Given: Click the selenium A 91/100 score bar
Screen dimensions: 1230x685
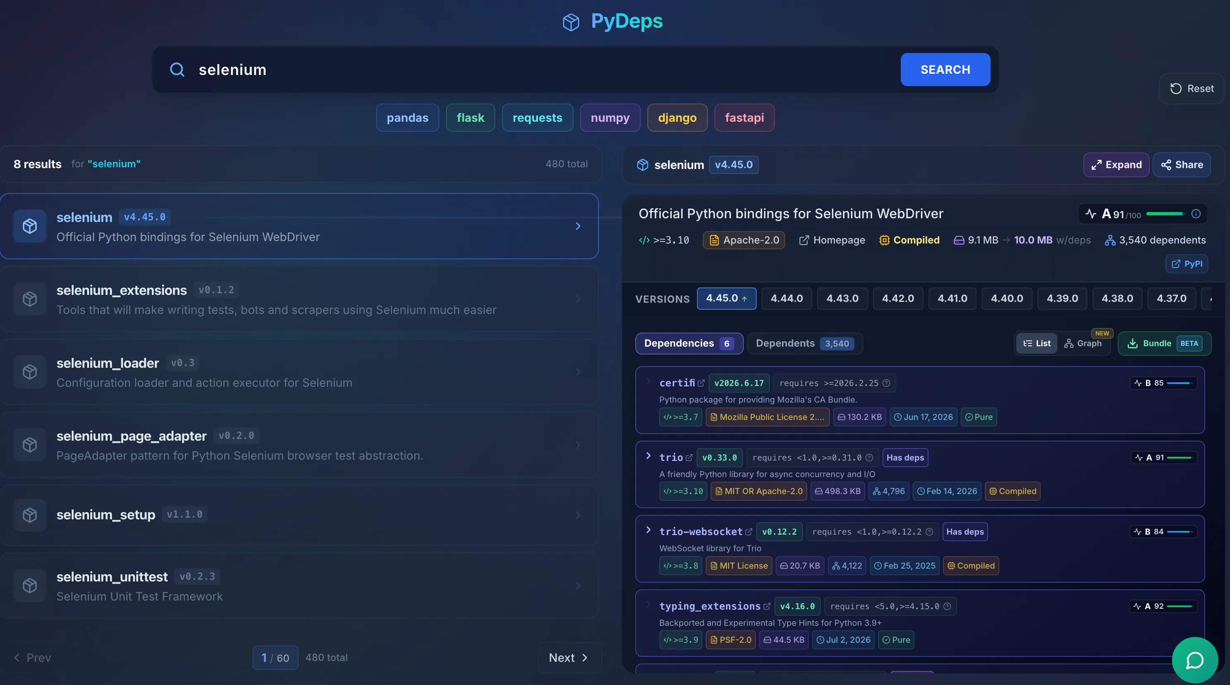Looking at the screenshot, I should point(1165,214).
